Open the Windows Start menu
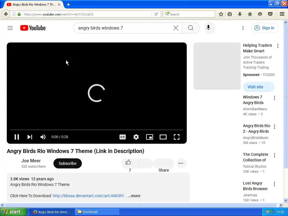 [x=13, y=212]
